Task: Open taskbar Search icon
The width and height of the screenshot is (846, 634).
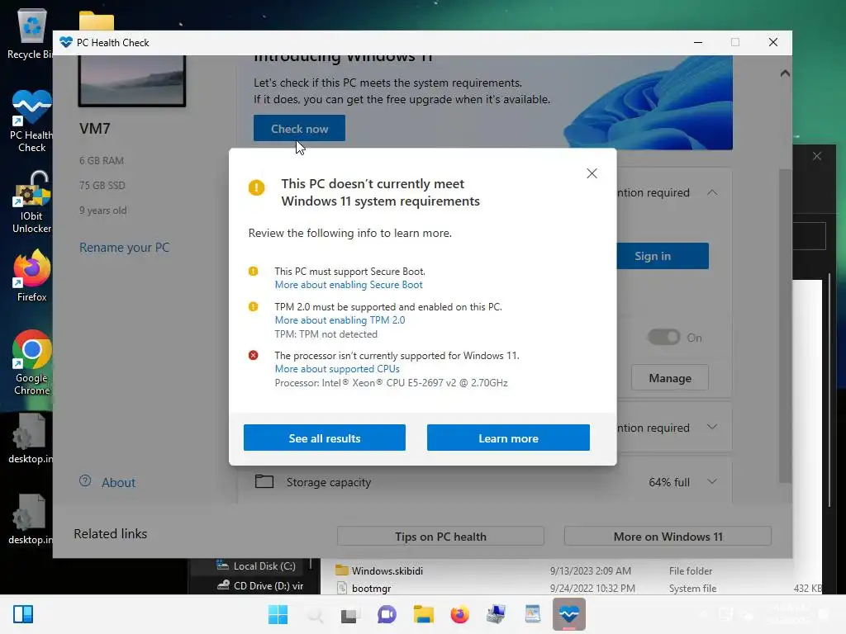Action: click(x=315, y=614)
